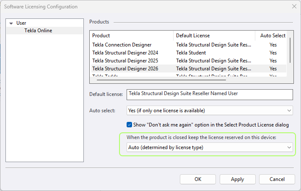
Task: Click the products list vertical scrollbar
Action: [x=290, y=50]
